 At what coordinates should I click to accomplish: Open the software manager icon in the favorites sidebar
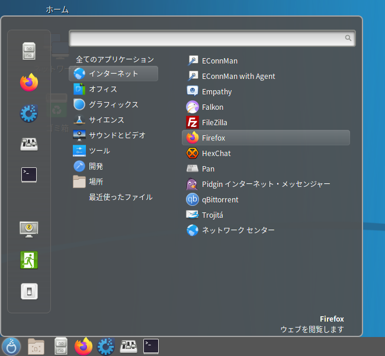pyautogui.click(x=29, y=144)
